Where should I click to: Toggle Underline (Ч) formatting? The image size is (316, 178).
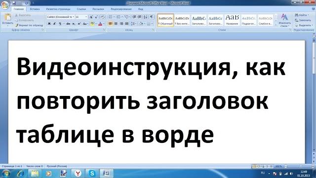[60, 24]
